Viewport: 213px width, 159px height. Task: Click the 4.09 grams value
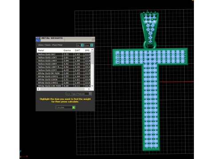click(66, 70)
